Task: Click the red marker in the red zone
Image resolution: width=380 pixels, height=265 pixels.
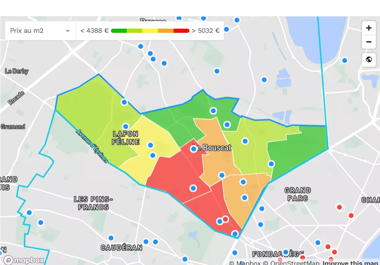Action: click(x=225, y=219)
